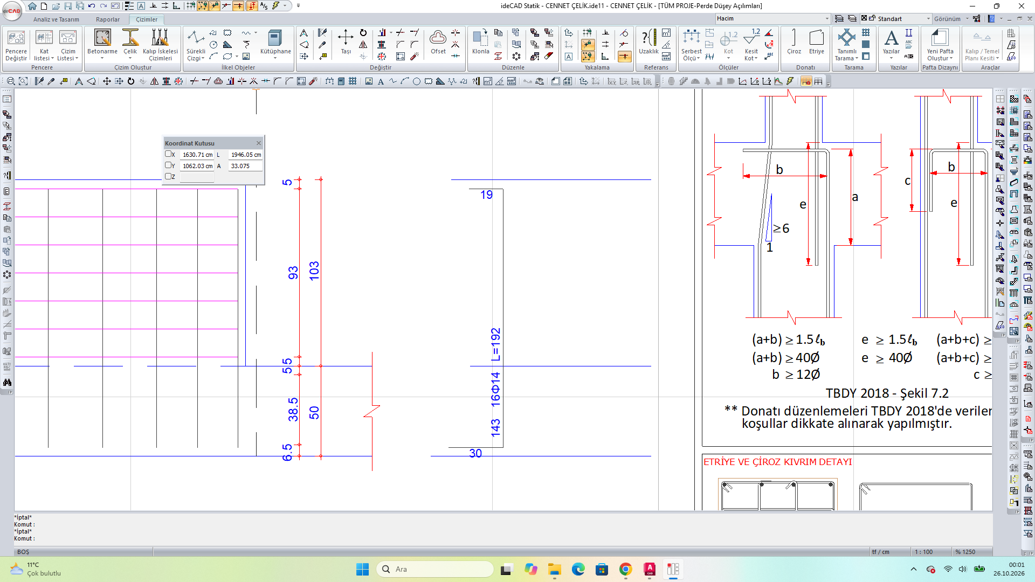This screenshot has width=1035, height=582.
Task: Select the Çiroz rebar tool
Action: pyautogui.click(x=793, y=42)
